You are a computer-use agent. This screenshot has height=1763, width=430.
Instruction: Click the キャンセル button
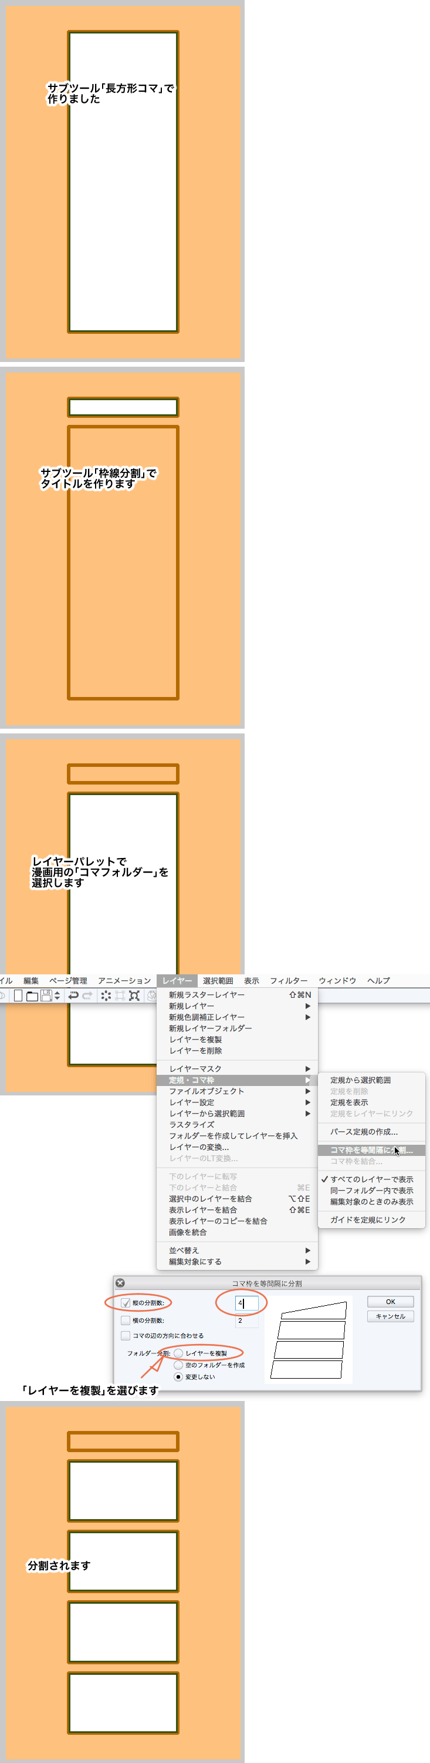tap(390, 1316)
